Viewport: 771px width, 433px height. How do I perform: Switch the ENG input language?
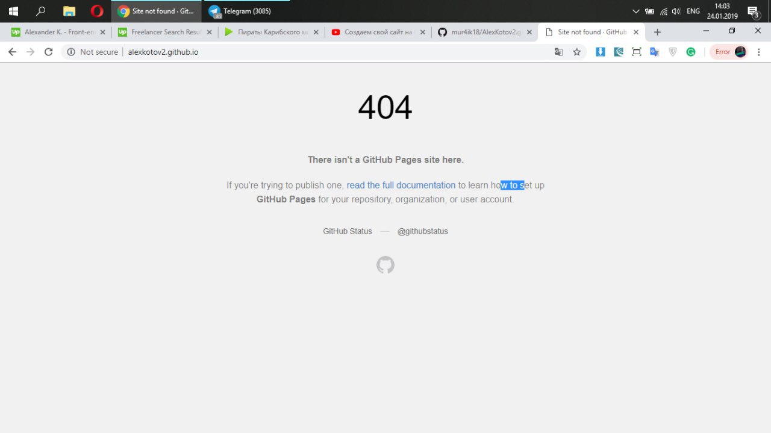[693, 11]
